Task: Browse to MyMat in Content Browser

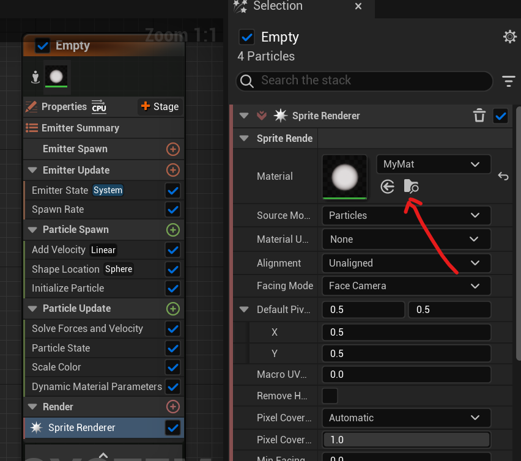Action: (412, 186)
